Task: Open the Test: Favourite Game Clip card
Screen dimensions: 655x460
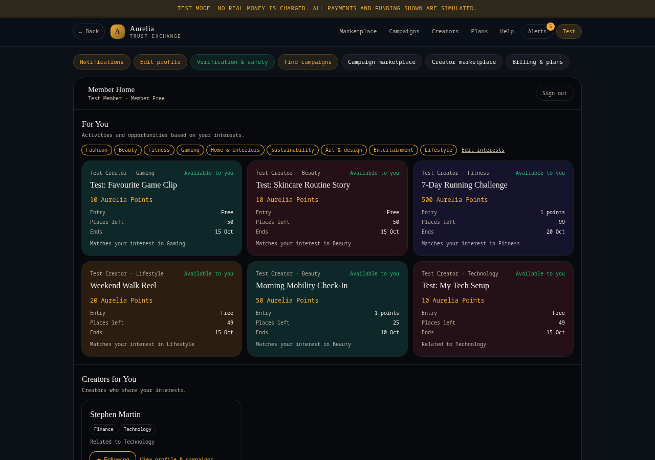Action: pos(162,209)
